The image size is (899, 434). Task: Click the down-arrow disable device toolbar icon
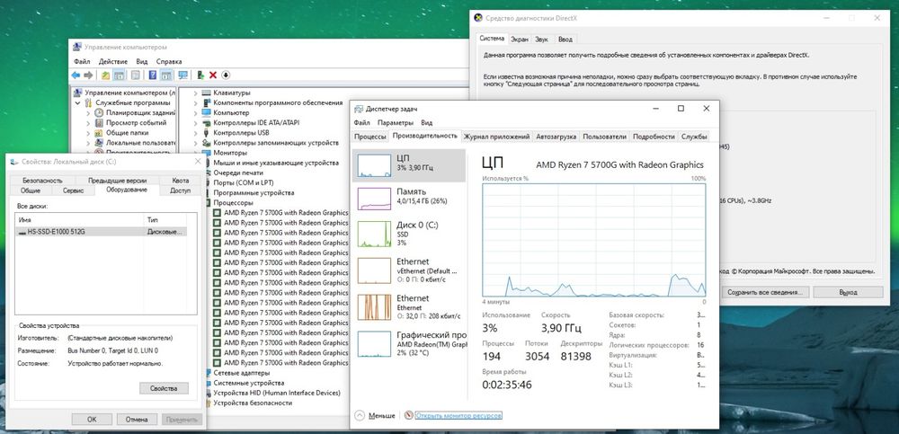click(226, 75)
